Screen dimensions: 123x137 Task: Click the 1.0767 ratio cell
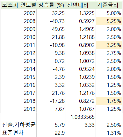[x=81, y=109]
